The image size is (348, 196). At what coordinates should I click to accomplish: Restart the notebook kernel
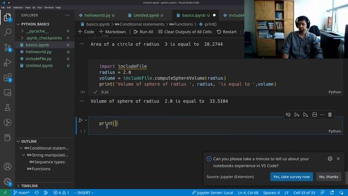227,32
